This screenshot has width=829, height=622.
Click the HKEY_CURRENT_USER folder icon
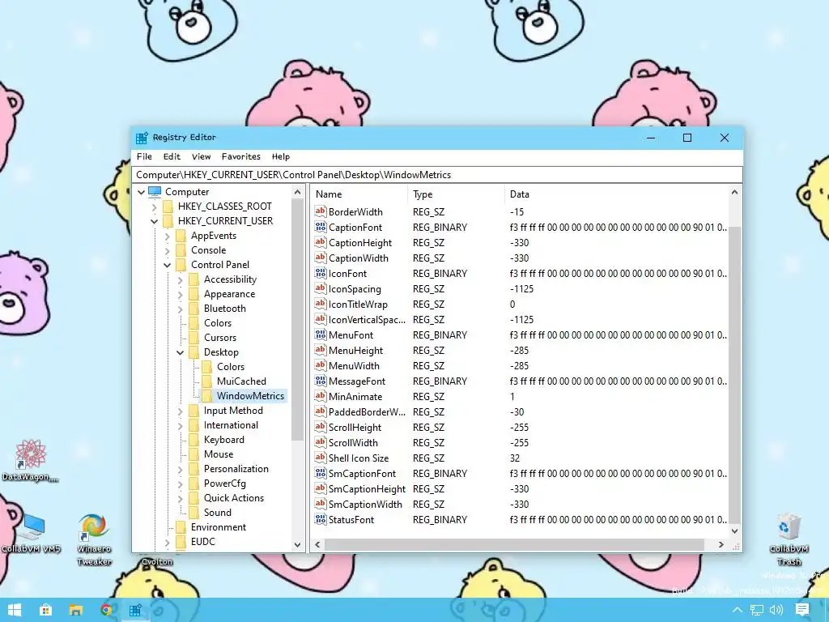[x=168, y=221]
